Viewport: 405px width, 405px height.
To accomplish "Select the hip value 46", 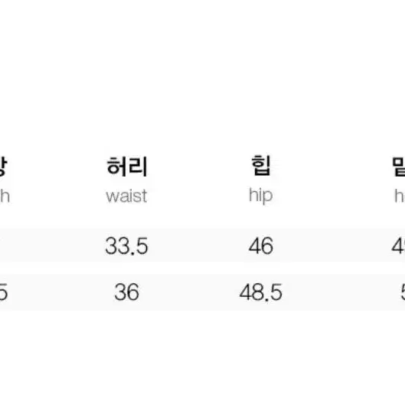I will (261, 246).
